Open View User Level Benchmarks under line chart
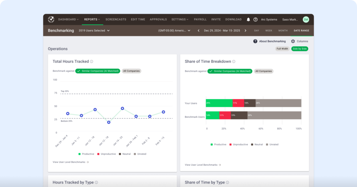This screenshot has width=357, height=187. 71,162
